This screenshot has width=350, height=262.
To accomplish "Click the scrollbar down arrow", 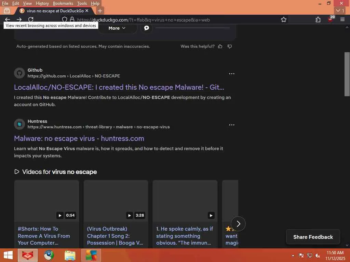I will (347, 245).
